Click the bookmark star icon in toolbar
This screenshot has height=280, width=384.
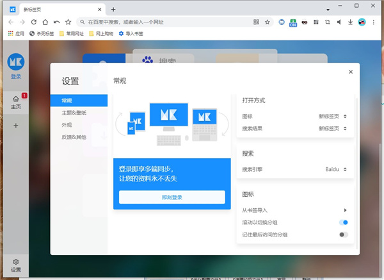click(x=68, y=22)
